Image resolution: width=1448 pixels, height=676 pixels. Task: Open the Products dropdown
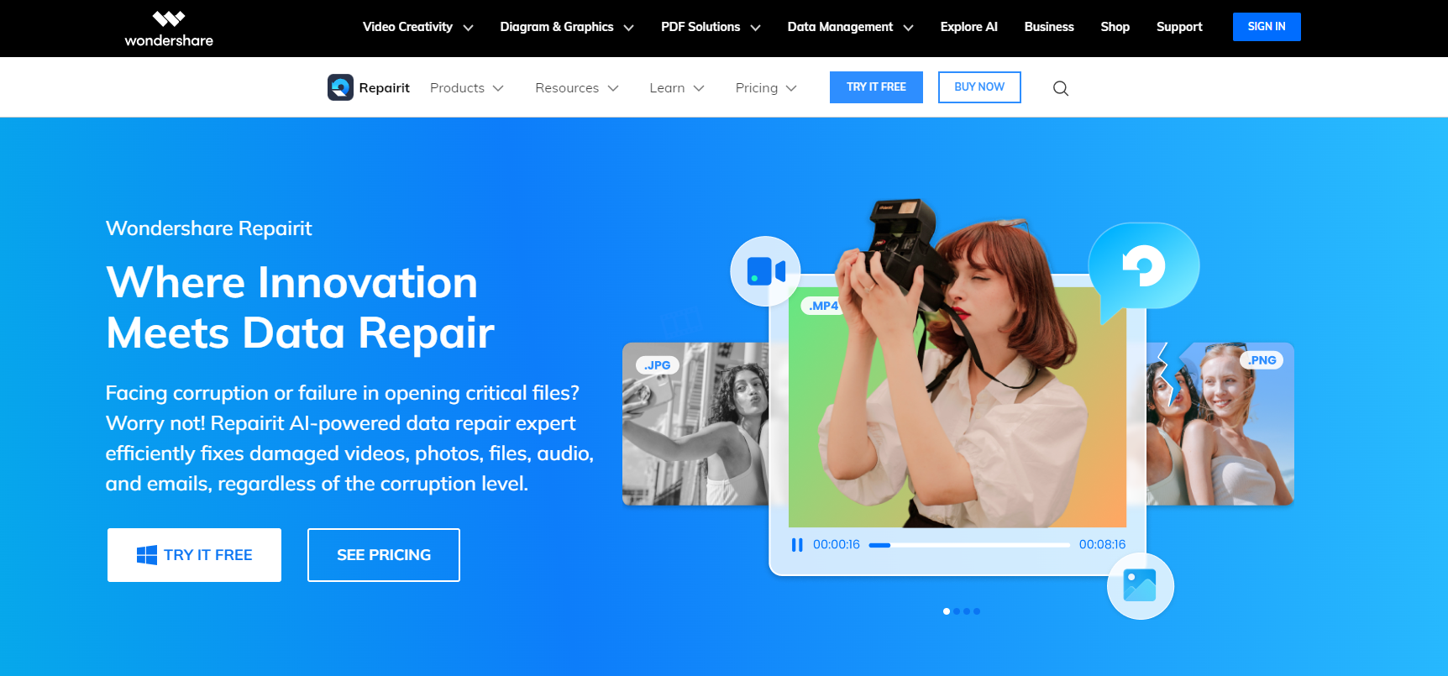pos(467,88)
